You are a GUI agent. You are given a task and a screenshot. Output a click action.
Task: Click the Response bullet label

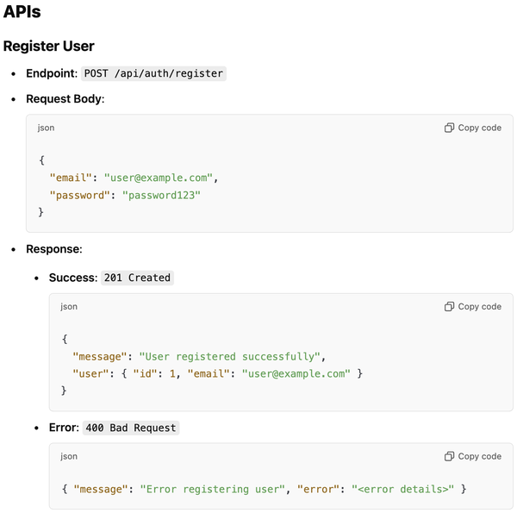click(x=53, y=249)
